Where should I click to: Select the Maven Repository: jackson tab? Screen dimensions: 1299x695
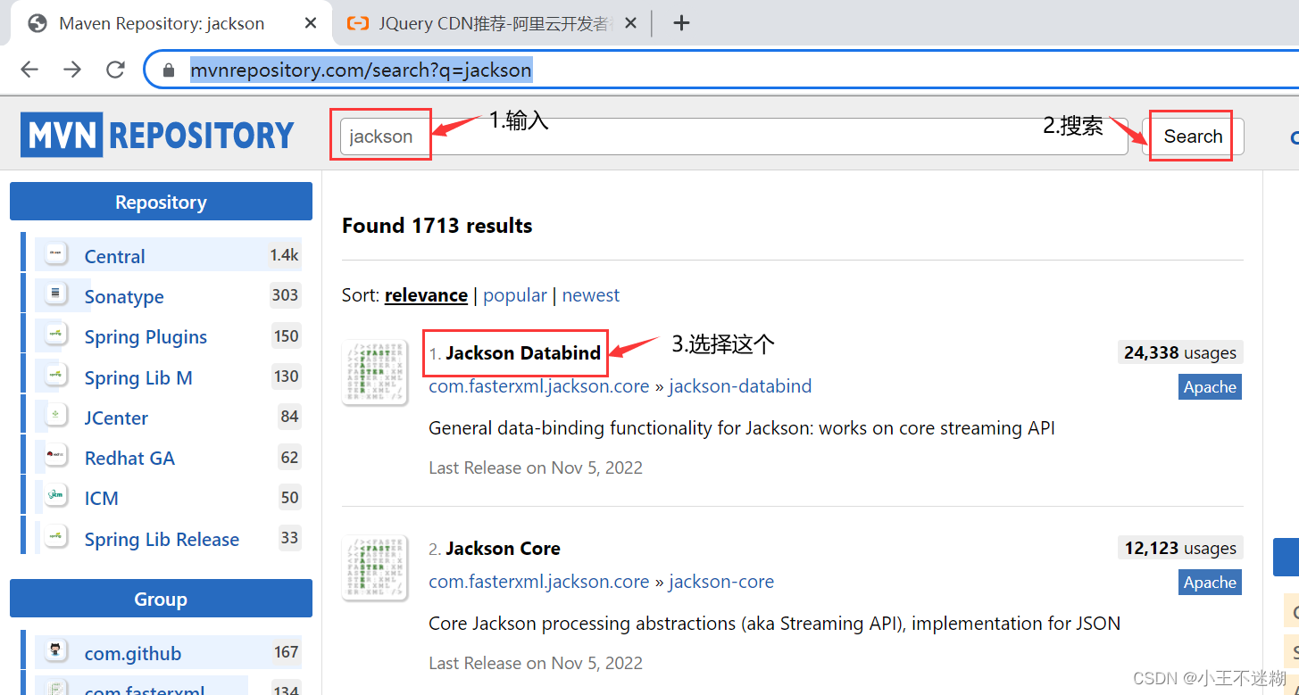click(171, 23)
